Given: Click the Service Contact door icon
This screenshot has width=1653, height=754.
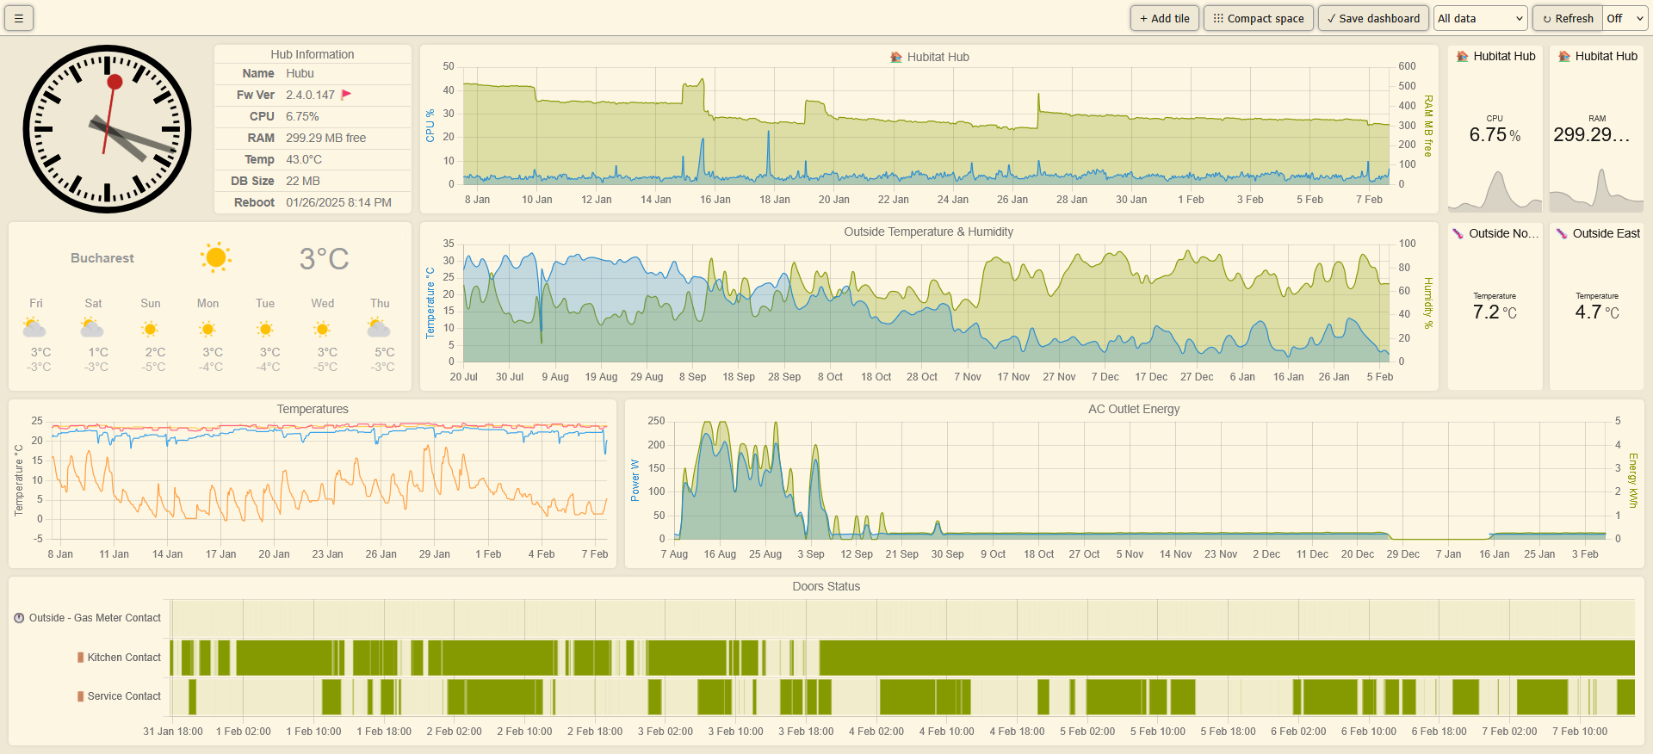Looking at the screenshot, I should point(81,696).
